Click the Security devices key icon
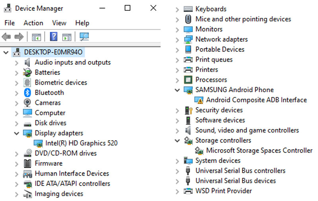Image resolution: width=318 pixels, height=201 pixels. (x=188, y=110)
